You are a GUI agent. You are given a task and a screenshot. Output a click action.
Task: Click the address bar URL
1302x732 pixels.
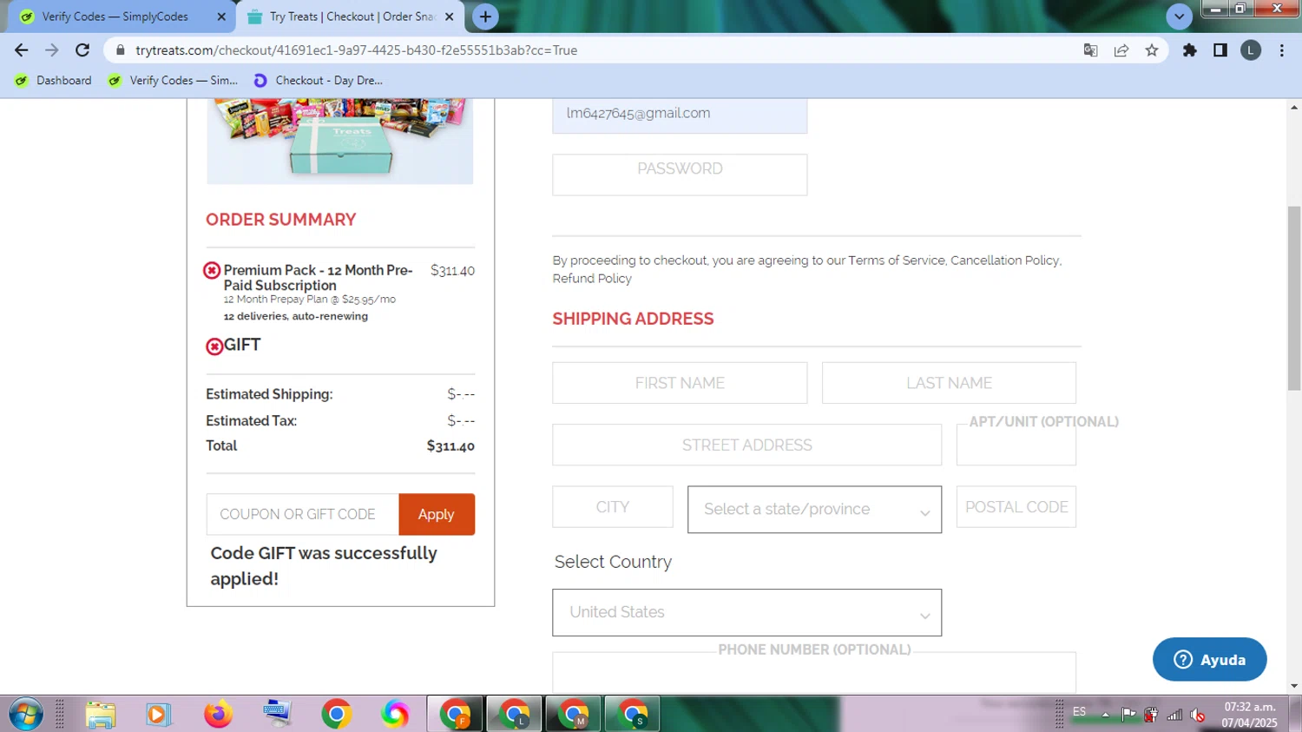click(x=357, y=50)
